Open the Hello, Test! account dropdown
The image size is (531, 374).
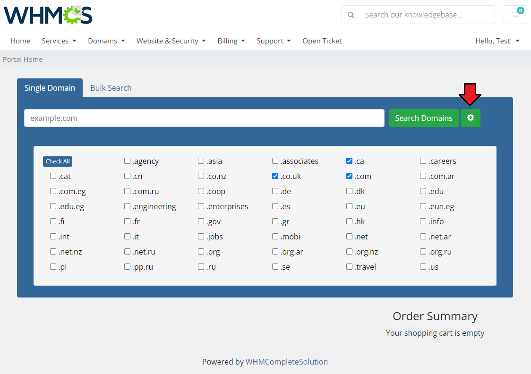click(497, 41)
